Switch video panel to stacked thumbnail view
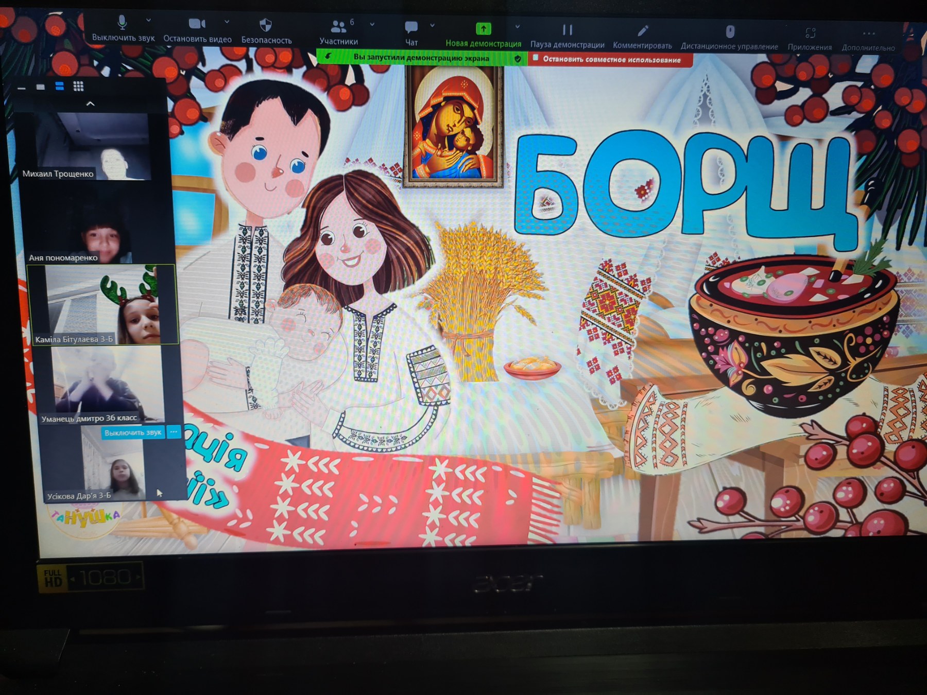The width and height of the screenshot is (927, 695). point(60,86)
